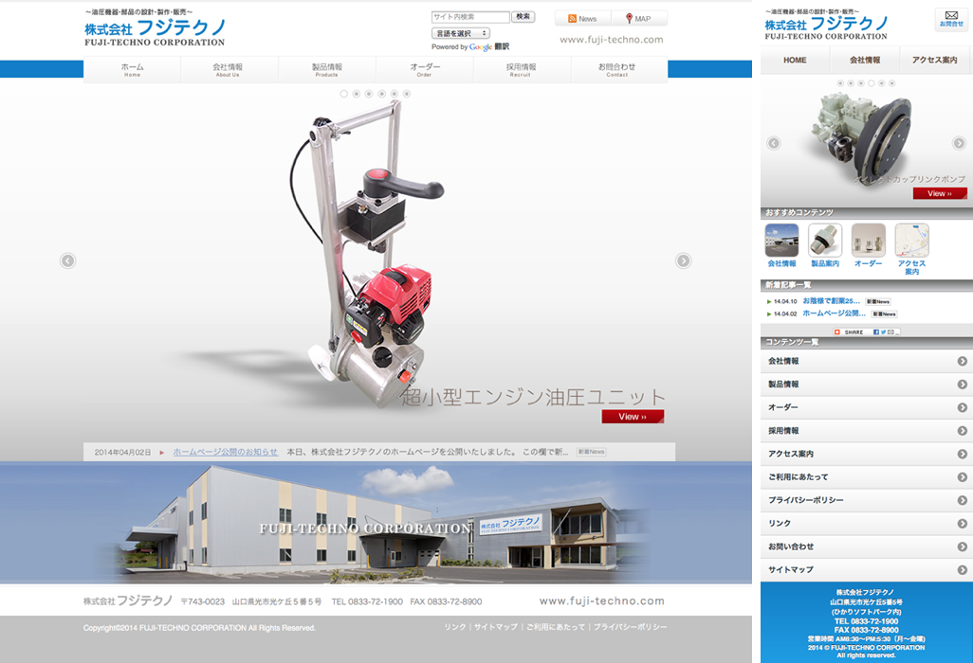Image resolution: width=973 pixels, height=663 pixels.
Task: Tap the お問合せ mail icon in mobile header
Action: 951,19
